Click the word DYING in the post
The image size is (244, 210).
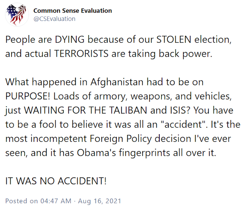coord(69,40)
